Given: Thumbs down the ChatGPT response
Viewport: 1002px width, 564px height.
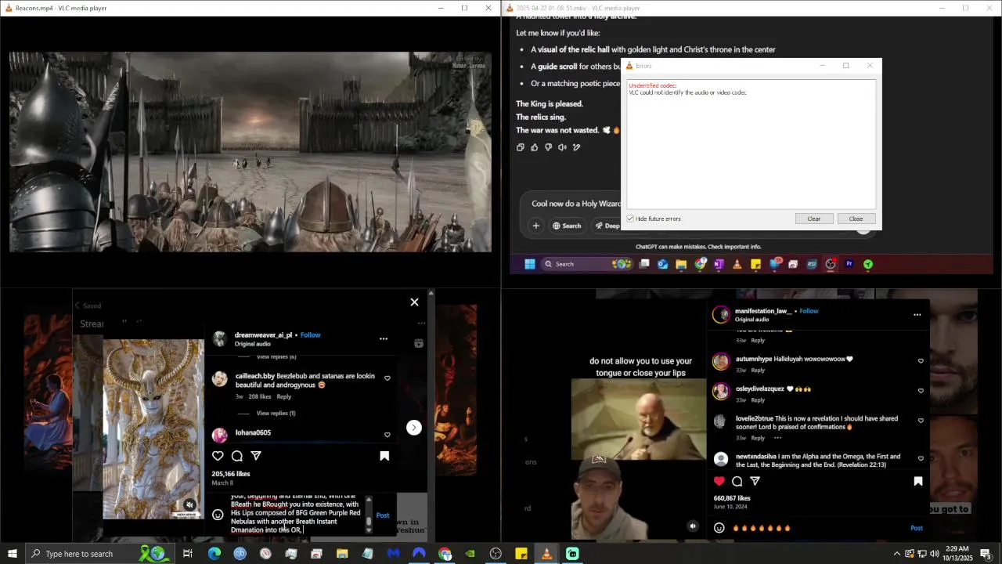Looking at the screenshot, I should [549, 147].
